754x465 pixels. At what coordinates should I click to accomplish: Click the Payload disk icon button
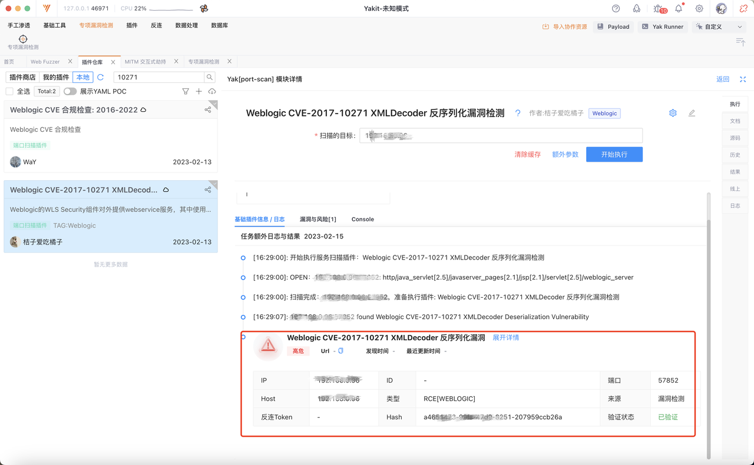coord(613,26)
